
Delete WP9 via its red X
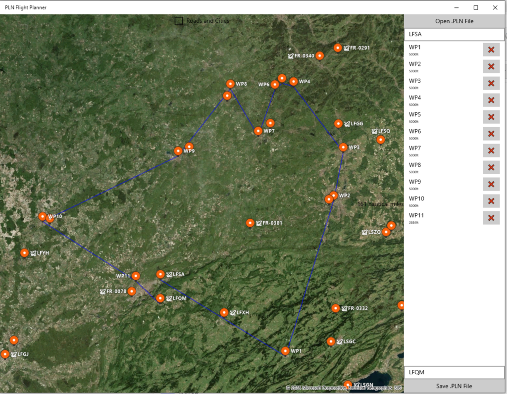click(x=491, y=184)
